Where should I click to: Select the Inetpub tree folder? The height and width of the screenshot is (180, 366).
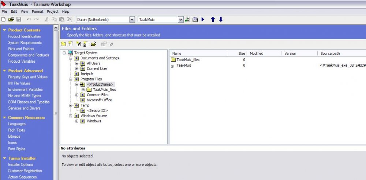87,74
